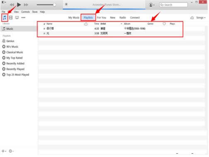This screenshot has width=209, height=157.
Task: Switch to the Radio tab
Action: click(123, 18)
